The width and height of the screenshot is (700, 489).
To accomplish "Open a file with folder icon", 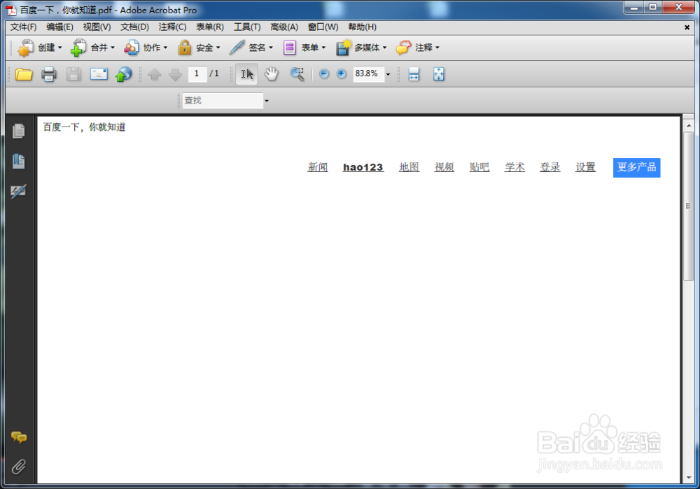I will (x=24, y=74).
